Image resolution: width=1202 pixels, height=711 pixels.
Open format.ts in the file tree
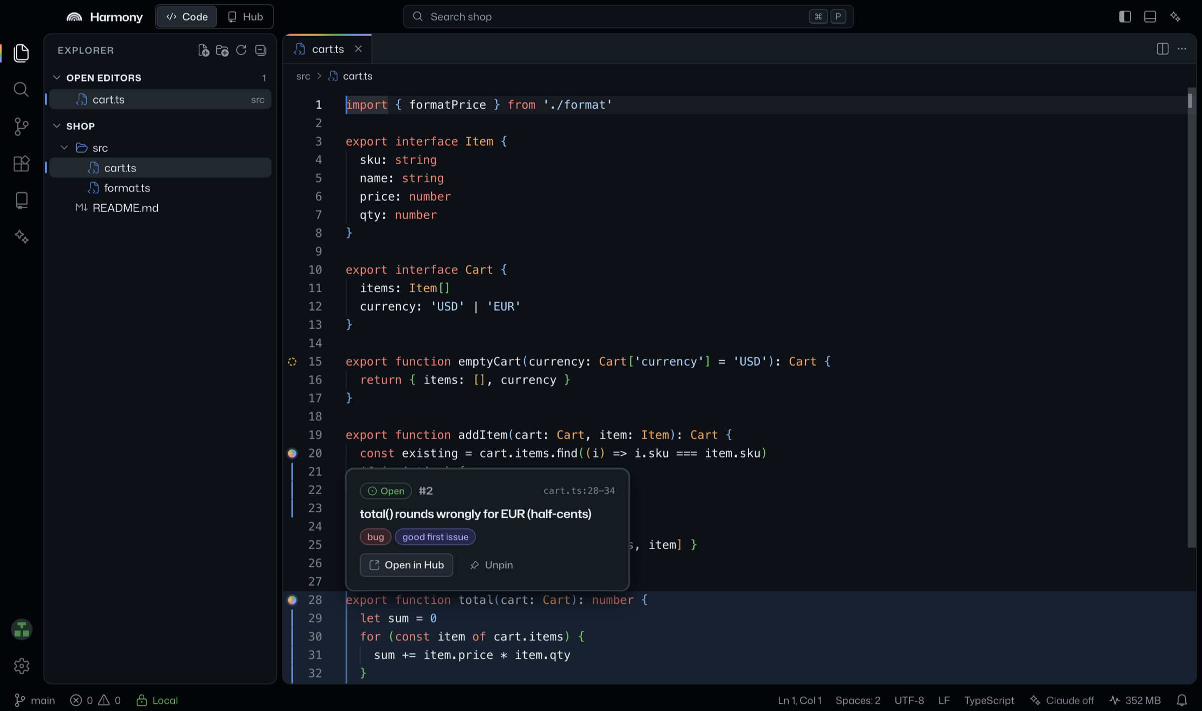160,188
